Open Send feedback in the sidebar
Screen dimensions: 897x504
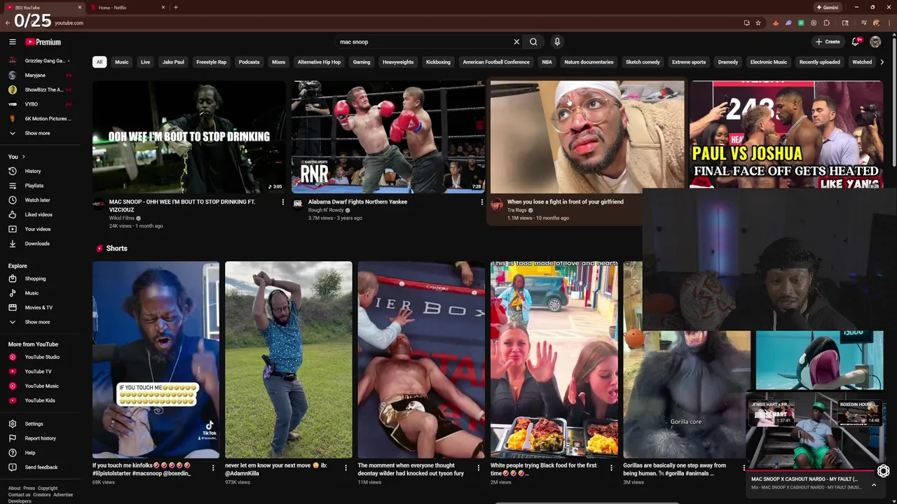click(41, 467)
